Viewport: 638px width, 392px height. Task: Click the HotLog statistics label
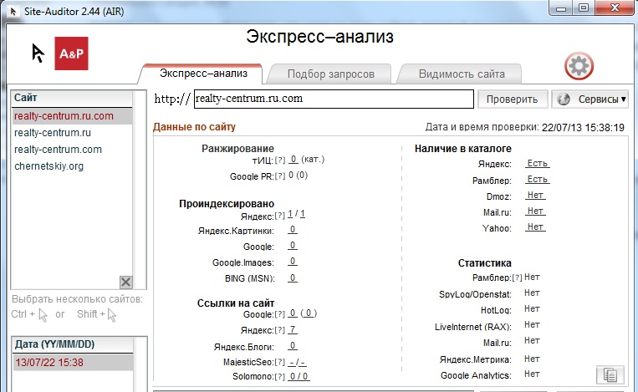point(496,310)
